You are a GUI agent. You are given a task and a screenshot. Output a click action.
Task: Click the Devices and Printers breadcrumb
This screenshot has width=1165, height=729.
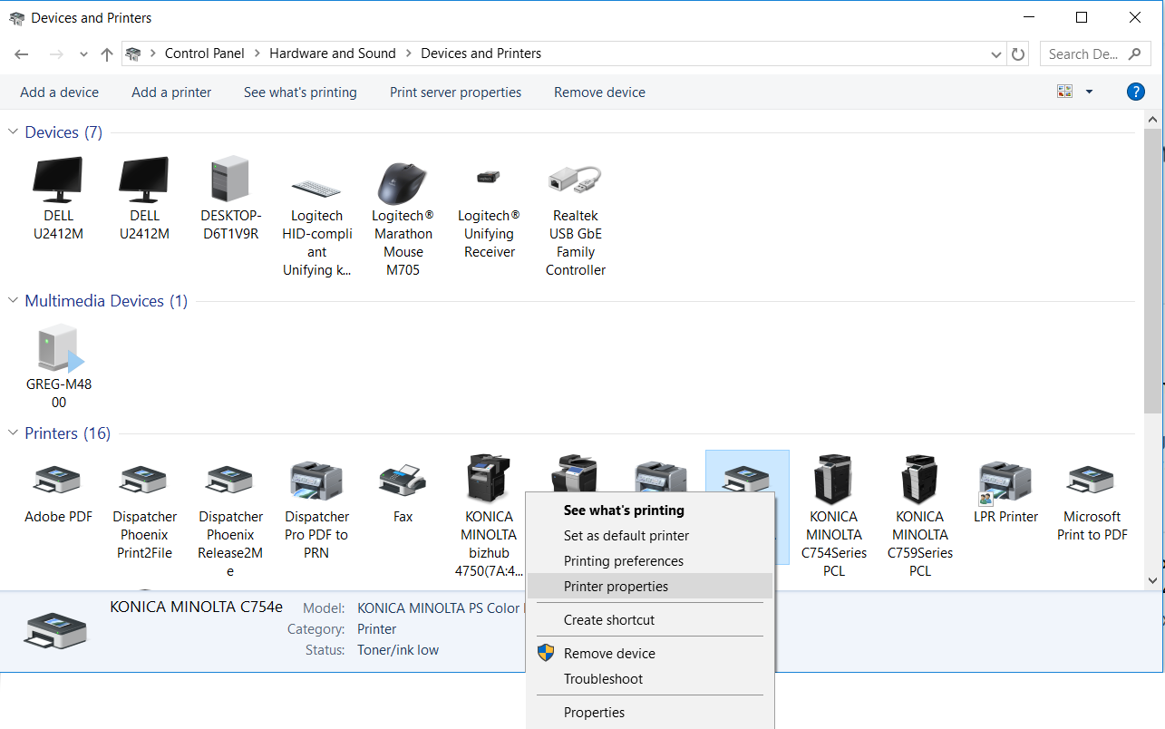(x=481, y=53)
